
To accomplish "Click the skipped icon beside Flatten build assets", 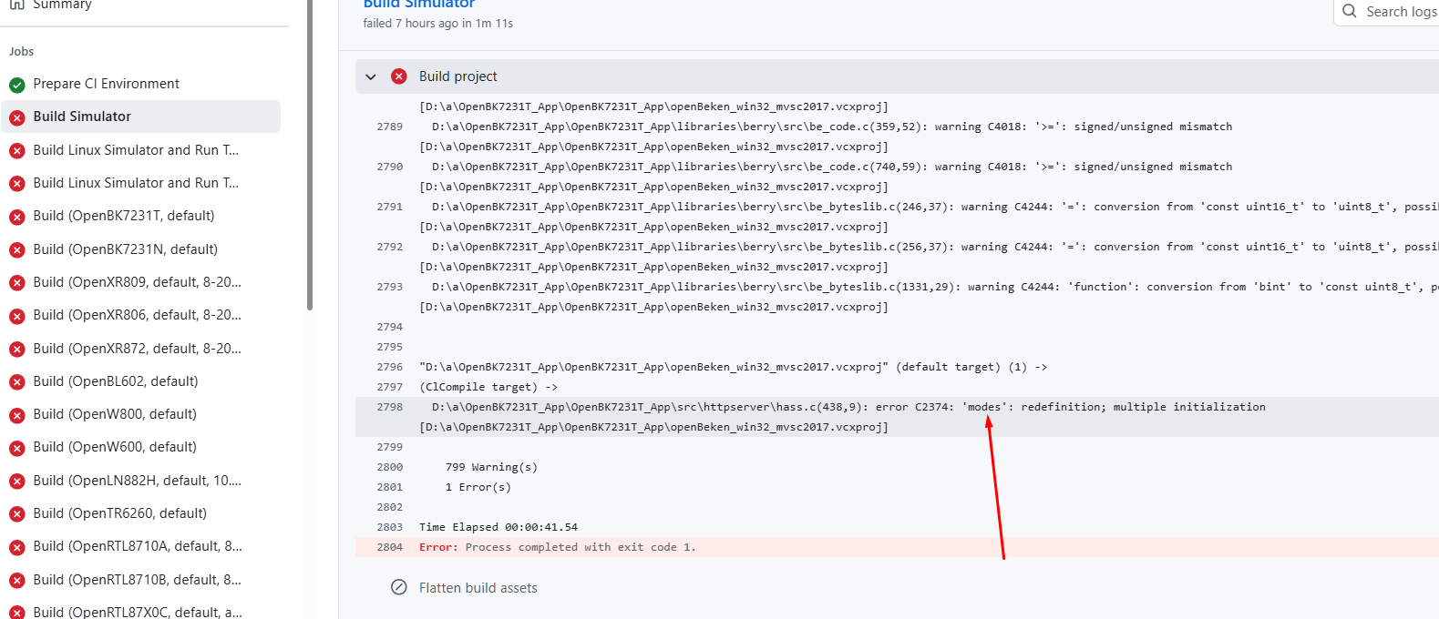I will pyautogui.click(x=399, y=587).
